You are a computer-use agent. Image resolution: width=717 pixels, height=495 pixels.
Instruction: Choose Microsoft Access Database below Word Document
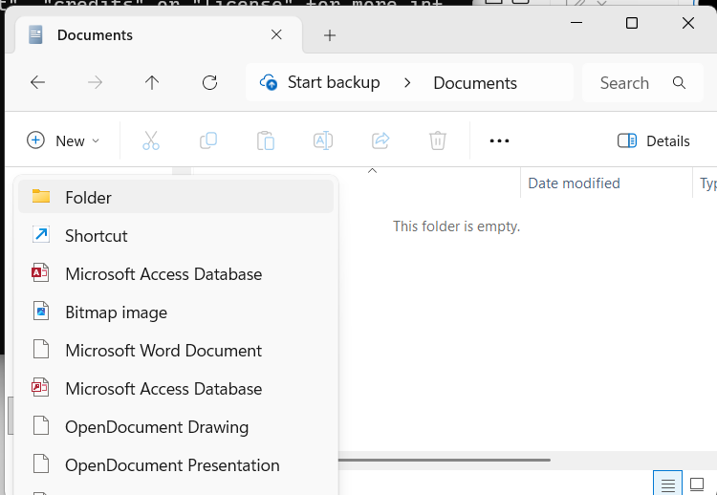click(176, 389)
